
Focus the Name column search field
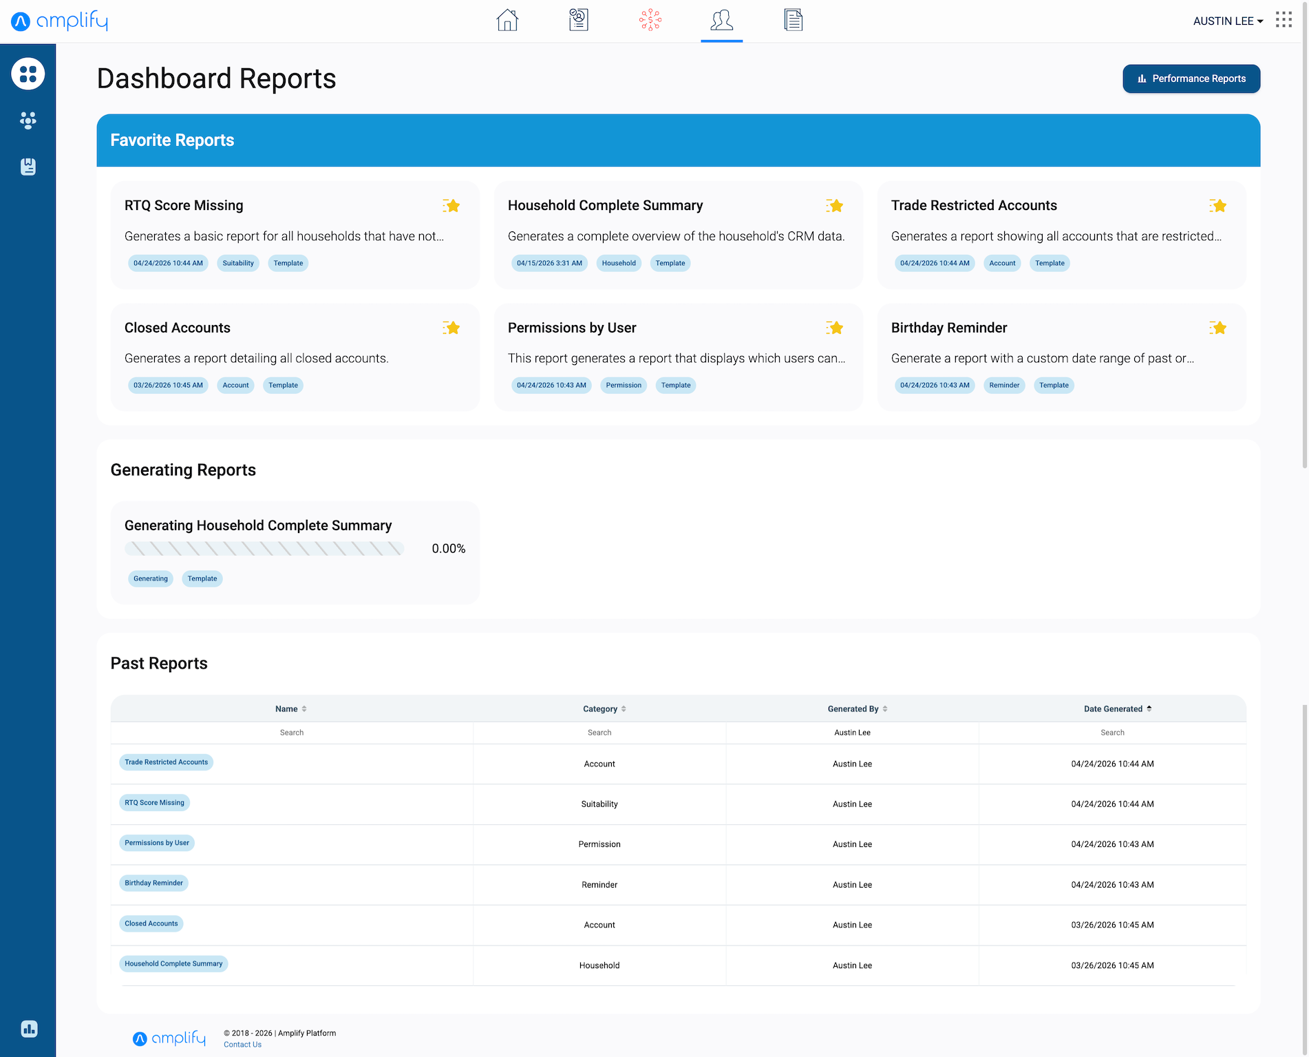pos(292,733)
